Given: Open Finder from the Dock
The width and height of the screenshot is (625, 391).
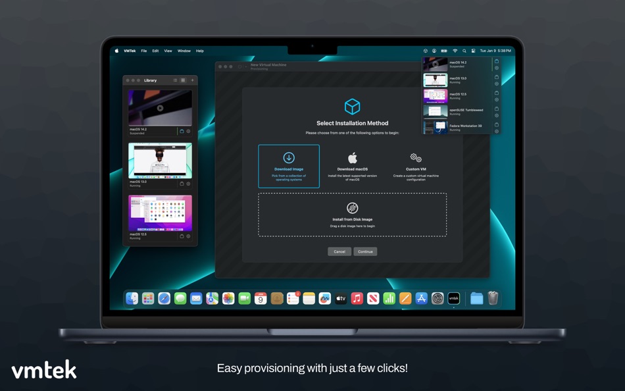Looking at the screenshot, I should tap(132, 298).
